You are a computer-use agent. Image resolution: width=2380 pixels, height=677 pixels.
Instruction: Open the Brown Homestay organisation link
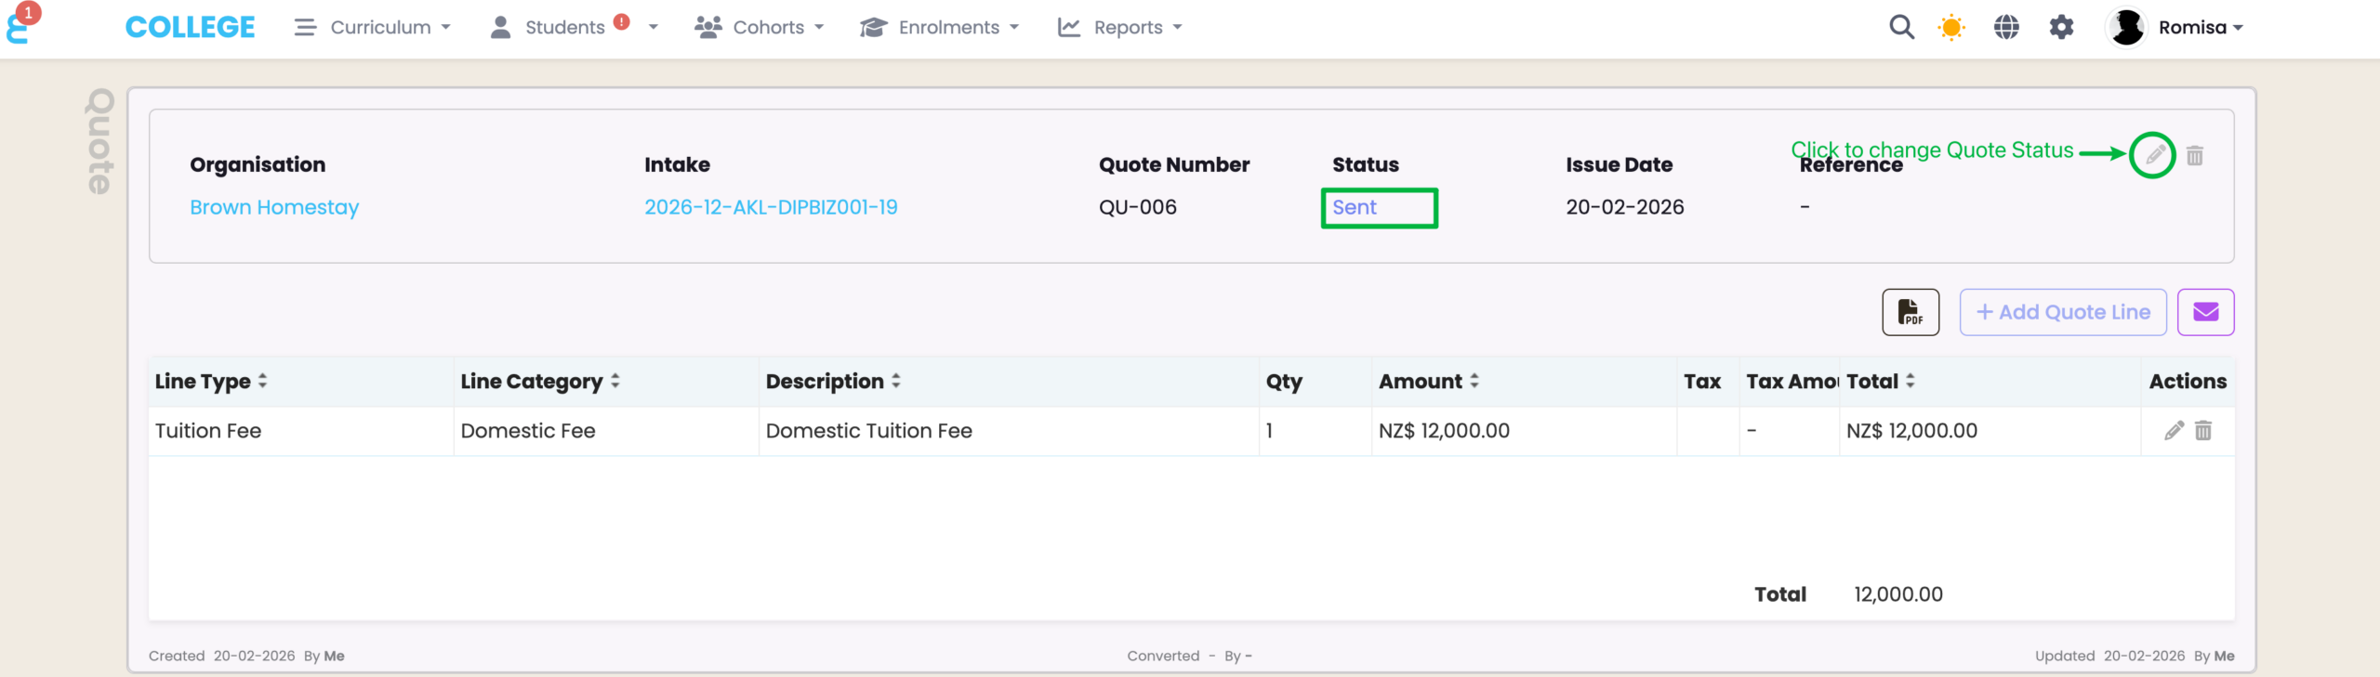[x=274, y=207]
